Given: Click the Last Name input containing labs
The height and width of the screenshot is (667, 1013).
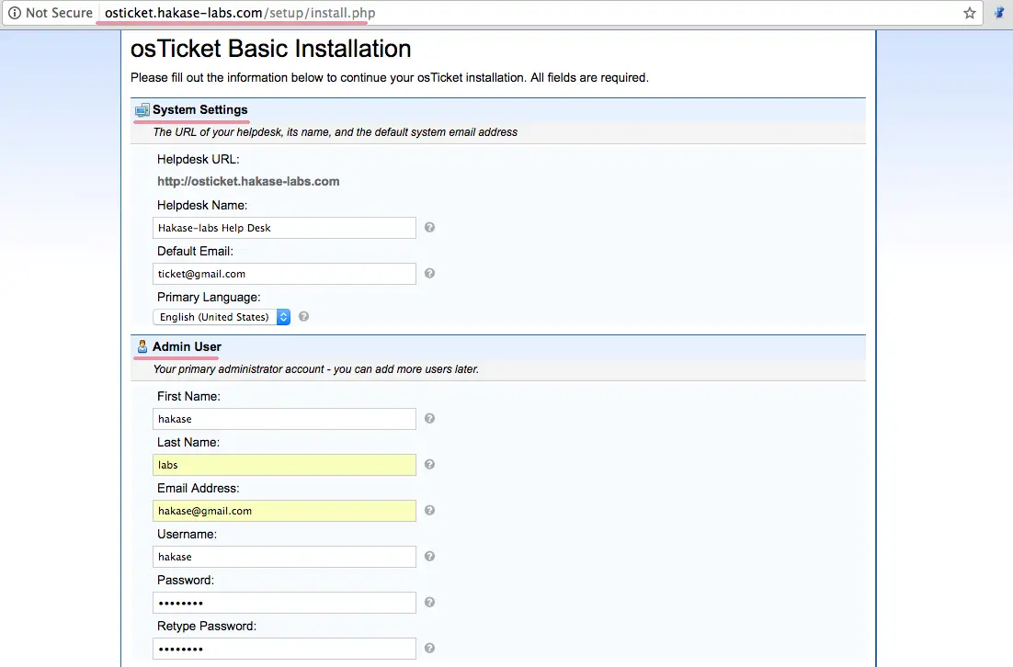Looking at the screenshot, I should (x=284, y=465).
